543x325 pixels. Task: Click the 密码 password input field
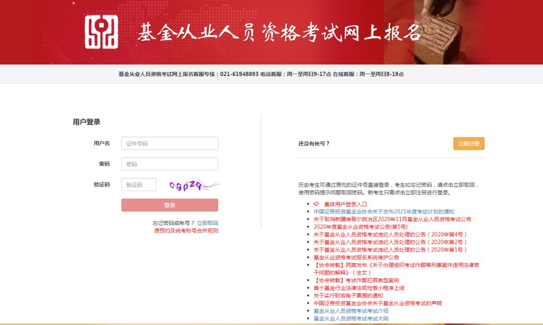169,164
